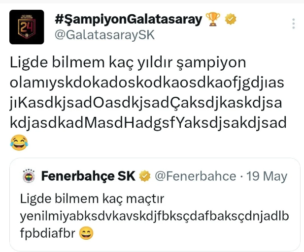304x252 pixels.
Task: Click the grinning emoji in the quoted tweet
Action: (86, 233)
